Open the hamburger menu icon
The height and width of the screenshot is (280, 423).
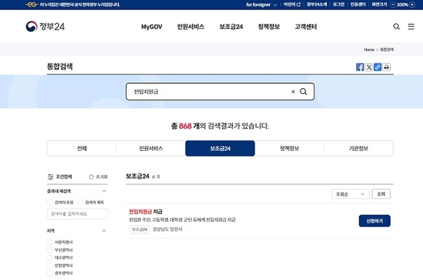pos(411,26)
